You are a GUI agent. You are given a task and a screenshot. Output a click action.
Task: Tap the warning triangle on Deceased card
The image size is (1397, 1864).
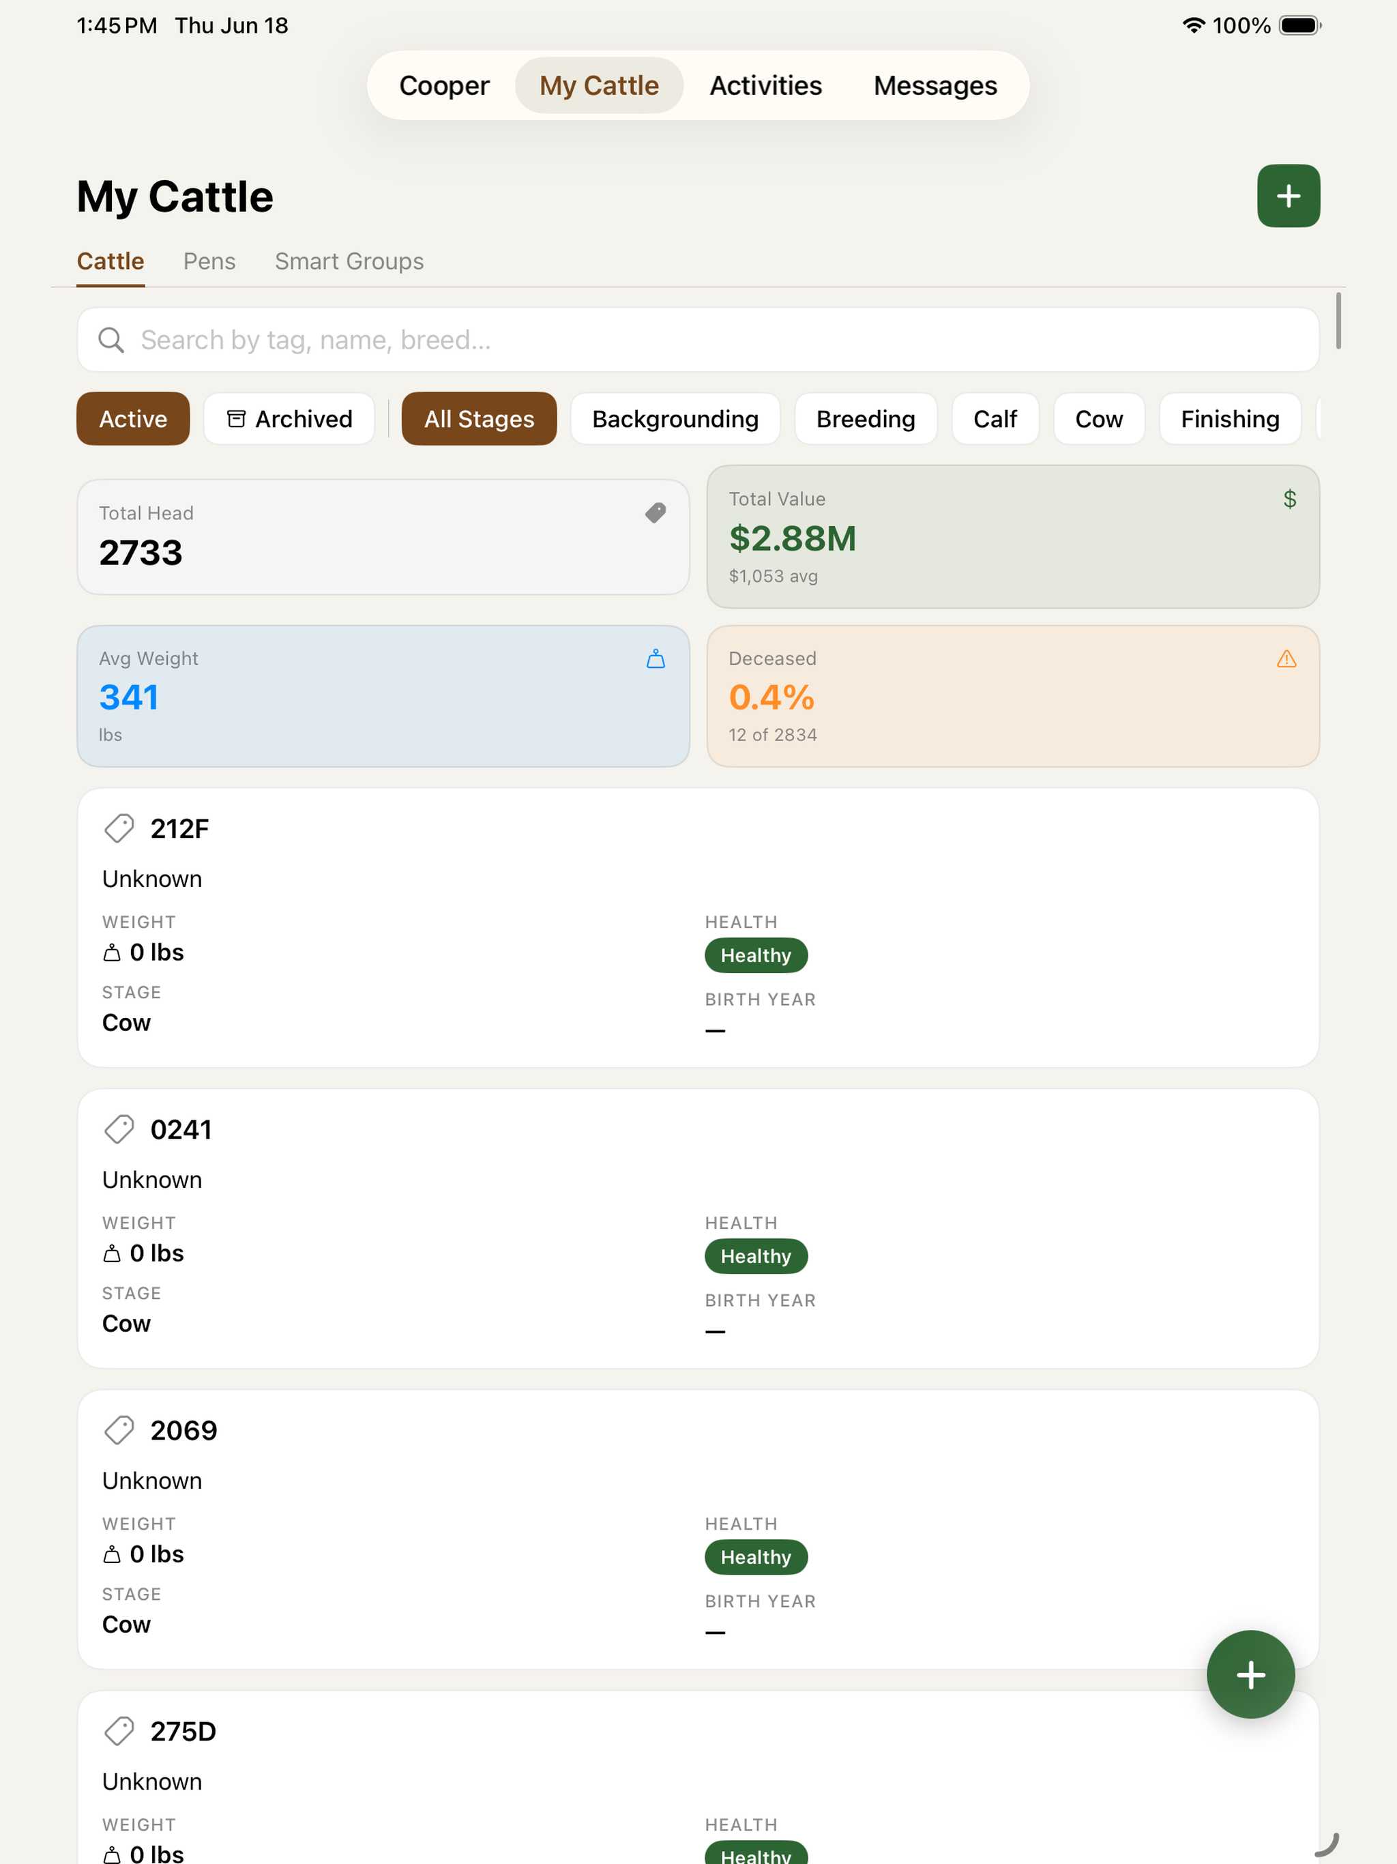click(1286, 658)
